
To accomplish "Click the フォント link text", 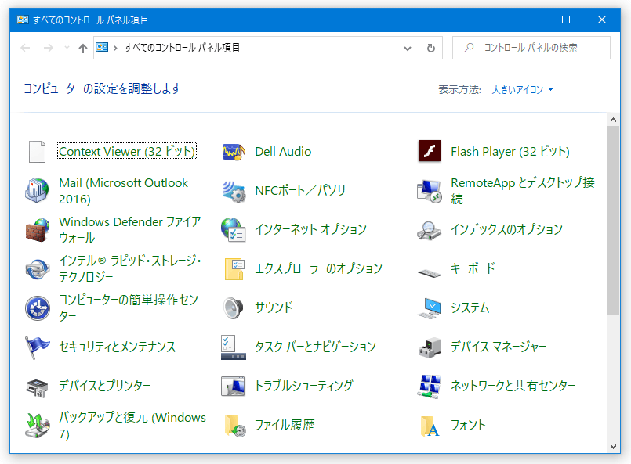I will (x=468, y=425).
